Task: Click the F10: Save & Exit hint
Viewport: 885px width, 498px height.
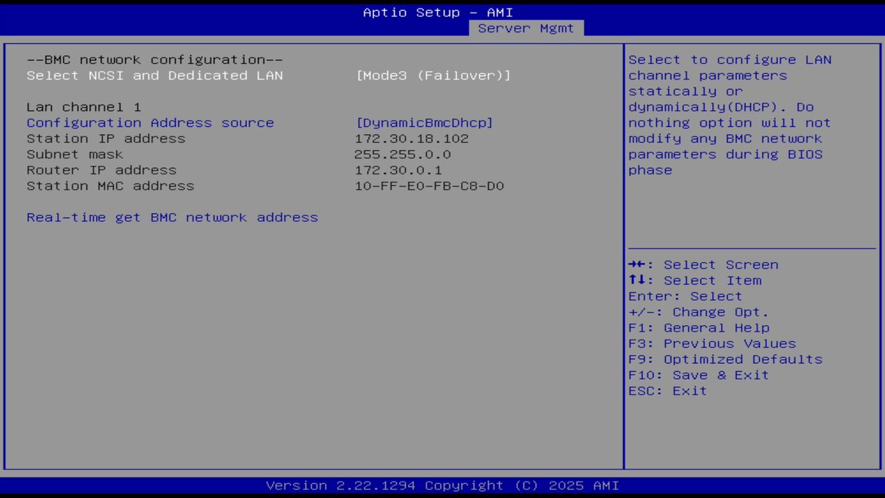Action: [699, 375]
